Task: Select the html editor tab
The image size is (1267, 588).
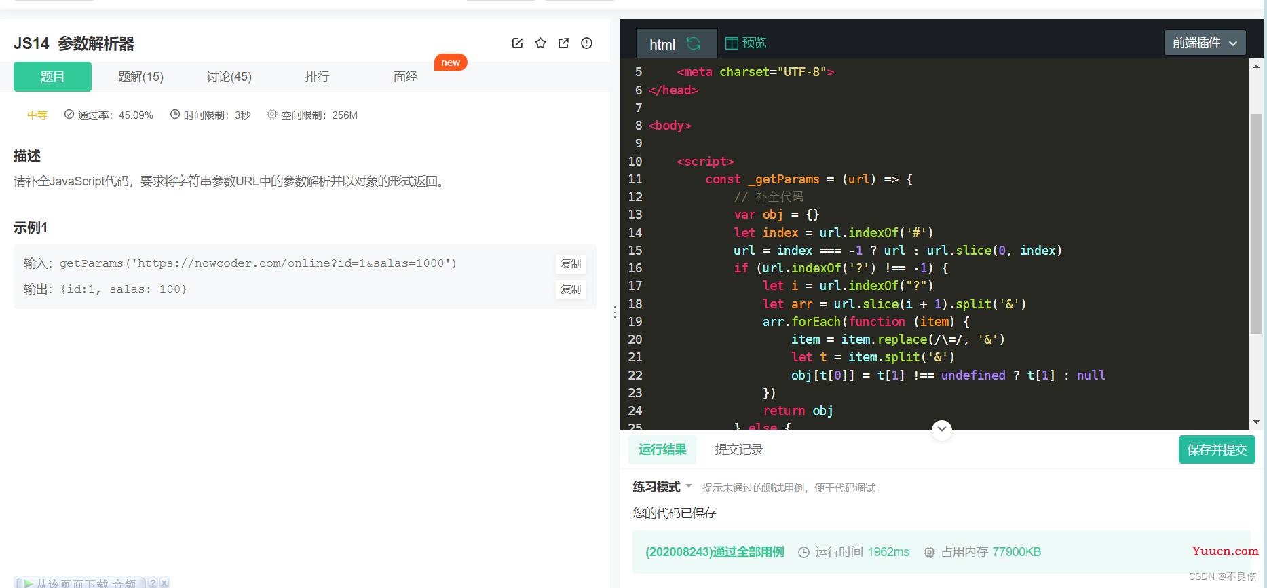Action: coord(676,43)
